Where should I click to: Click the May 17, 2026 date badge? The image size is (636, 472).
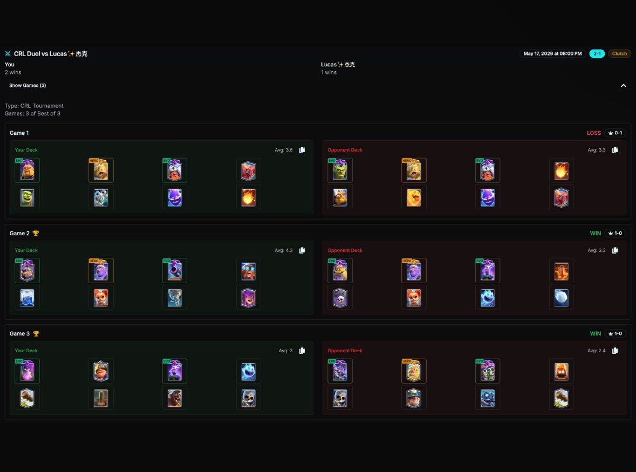[x=552, y=53]
